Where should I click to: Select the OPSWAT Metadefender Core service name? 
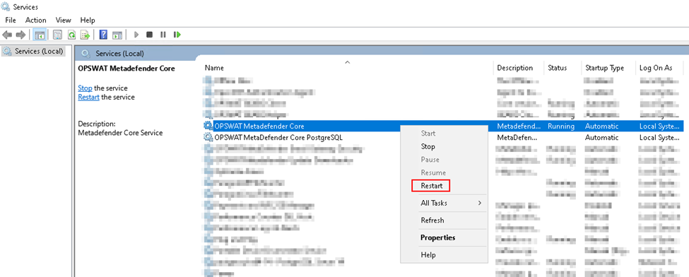259,126
